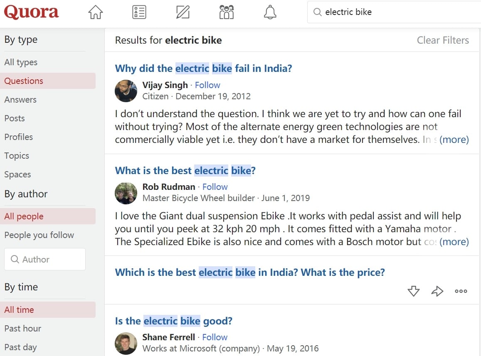Image resolution: width=481 pixels, height=356 pixels.
Task: Open the Home feed icon
Action: [x=96, y=12]
